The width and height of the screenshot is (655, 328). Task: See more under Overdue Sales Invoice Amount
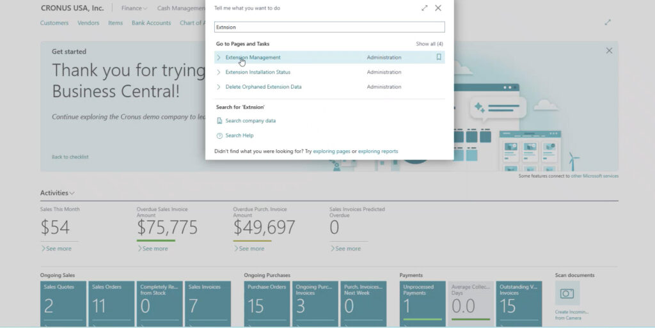click(152, 249)
